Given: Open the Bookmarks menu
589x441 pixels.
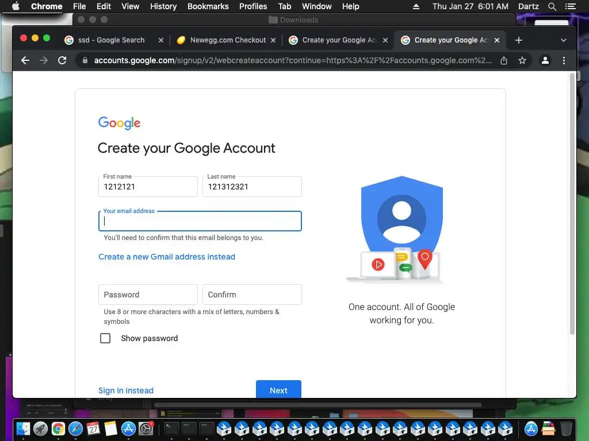Looking at the screenshot, I should [x=208, y=6].
